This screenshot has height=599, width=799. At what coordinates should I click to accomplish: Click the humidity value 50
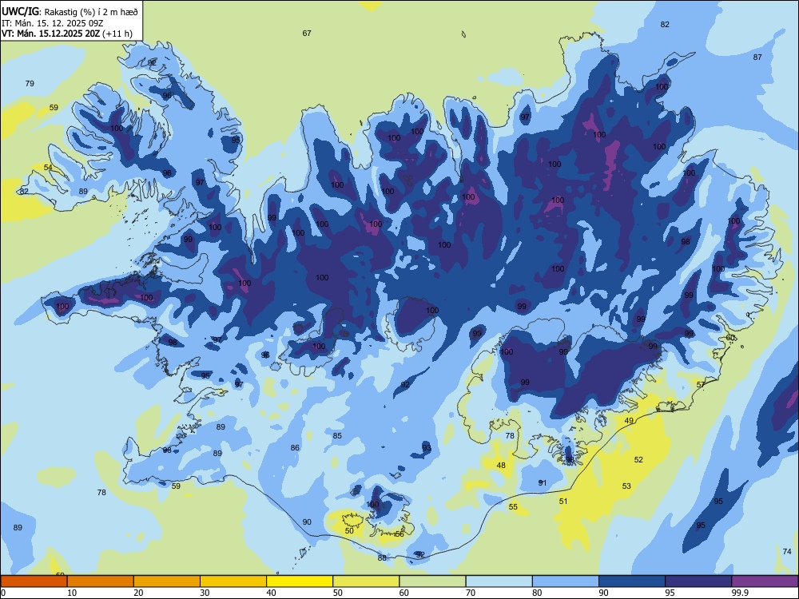pyautogui.click(x=349, y=531)
